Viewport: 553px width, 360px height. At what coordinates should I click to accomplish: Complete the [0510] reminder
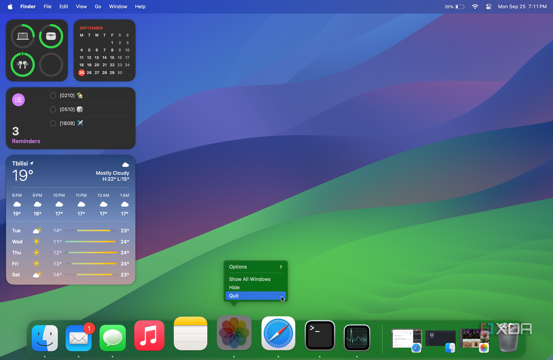53,109
